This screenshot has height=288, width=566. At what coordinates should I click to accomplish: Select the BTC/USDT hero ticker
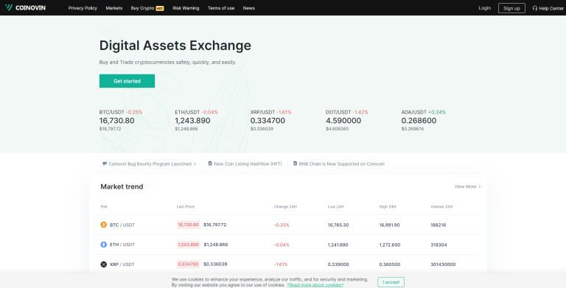point(121,120)
